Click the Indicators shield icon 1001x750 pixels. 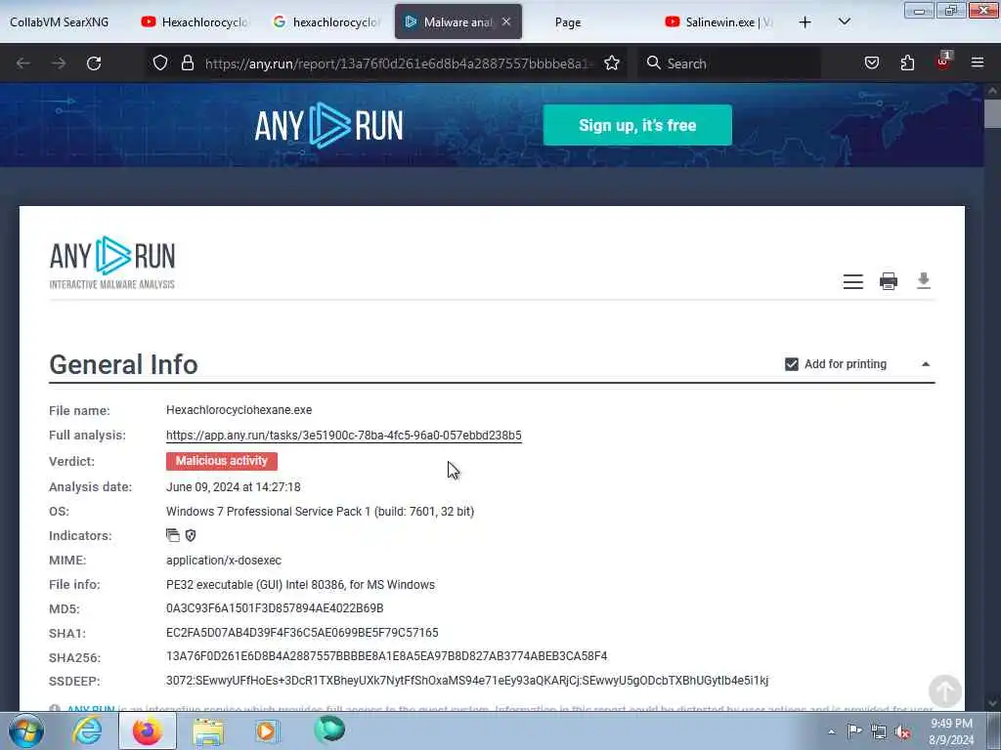pos(191,535)
